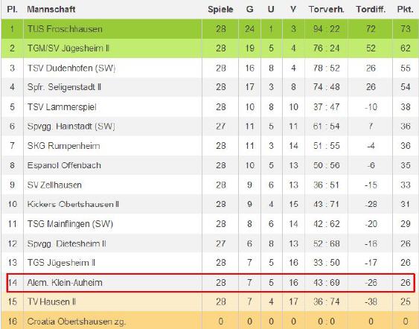The width and height of the screenshot is (419, 329).
Task: Open the TUS Froschhausen team link
Action: [x=65, y=29]
